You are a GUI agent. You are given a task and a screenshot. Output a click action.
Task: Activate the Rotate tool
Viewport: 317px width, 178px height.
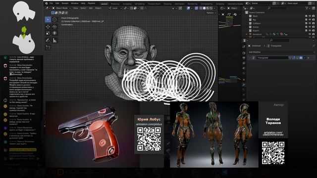54,27
